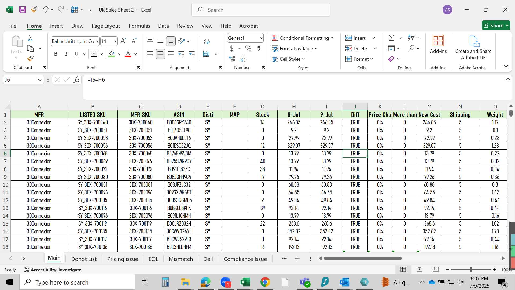The height and width of the screenshot is (290, 515).
Task: Open the File menu
Action: [12, 26]
